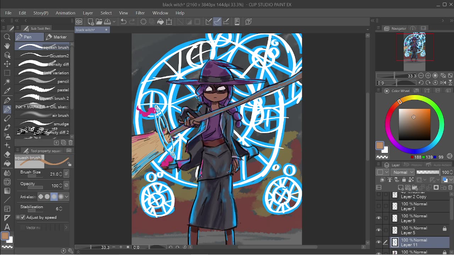This screenshot has width=454, height=255.
Task: Adjust the layer opacity slider
Action: [x=428, y=172]
